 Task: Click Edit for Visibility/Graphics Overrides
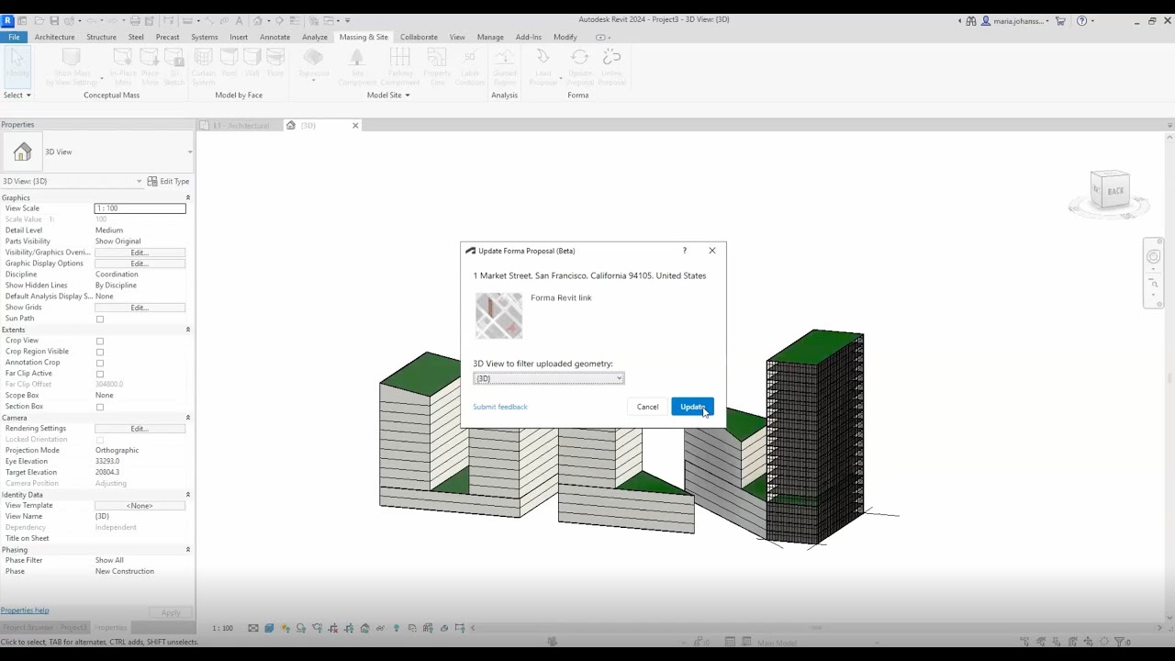(x=140, y=252)
